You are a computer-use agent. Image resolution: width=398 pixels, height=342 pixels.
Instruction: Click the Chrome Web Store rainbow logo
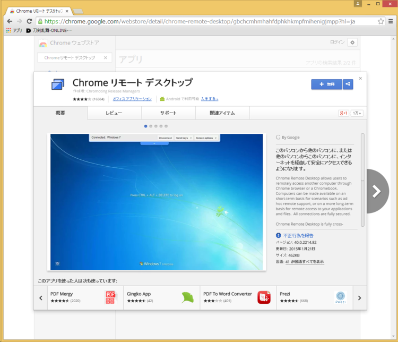(43, 43)
